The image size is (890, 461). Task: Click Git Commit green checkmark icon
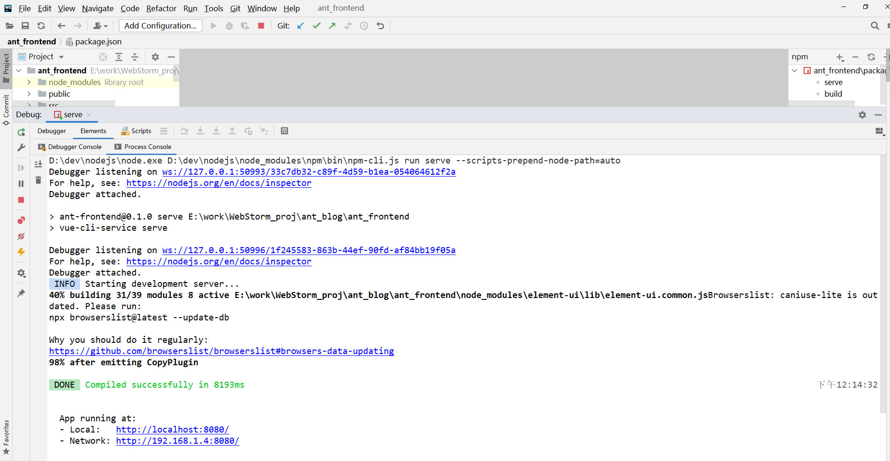(317, 26)
